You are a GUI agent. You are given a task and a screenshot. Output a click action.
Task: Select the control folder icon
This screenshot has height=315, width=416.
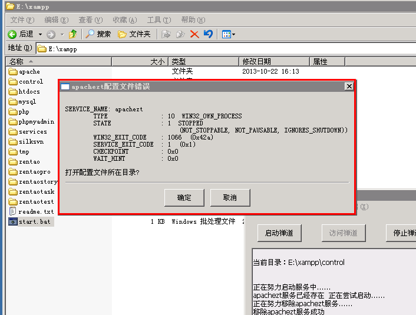(x=13, y=81)
